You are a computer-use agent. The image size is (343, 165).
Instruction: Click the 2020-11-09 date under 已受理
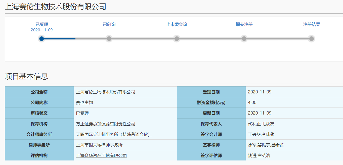click(x=42, y=30)
